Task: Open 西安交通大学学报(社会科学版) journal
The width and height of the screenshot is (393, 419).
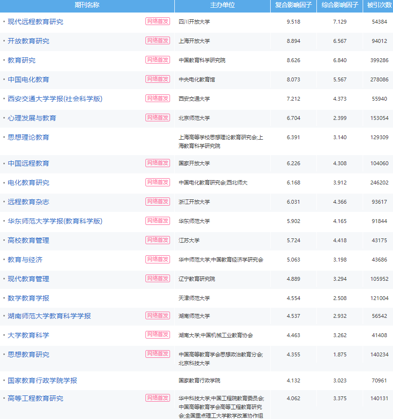Action: 55,99
